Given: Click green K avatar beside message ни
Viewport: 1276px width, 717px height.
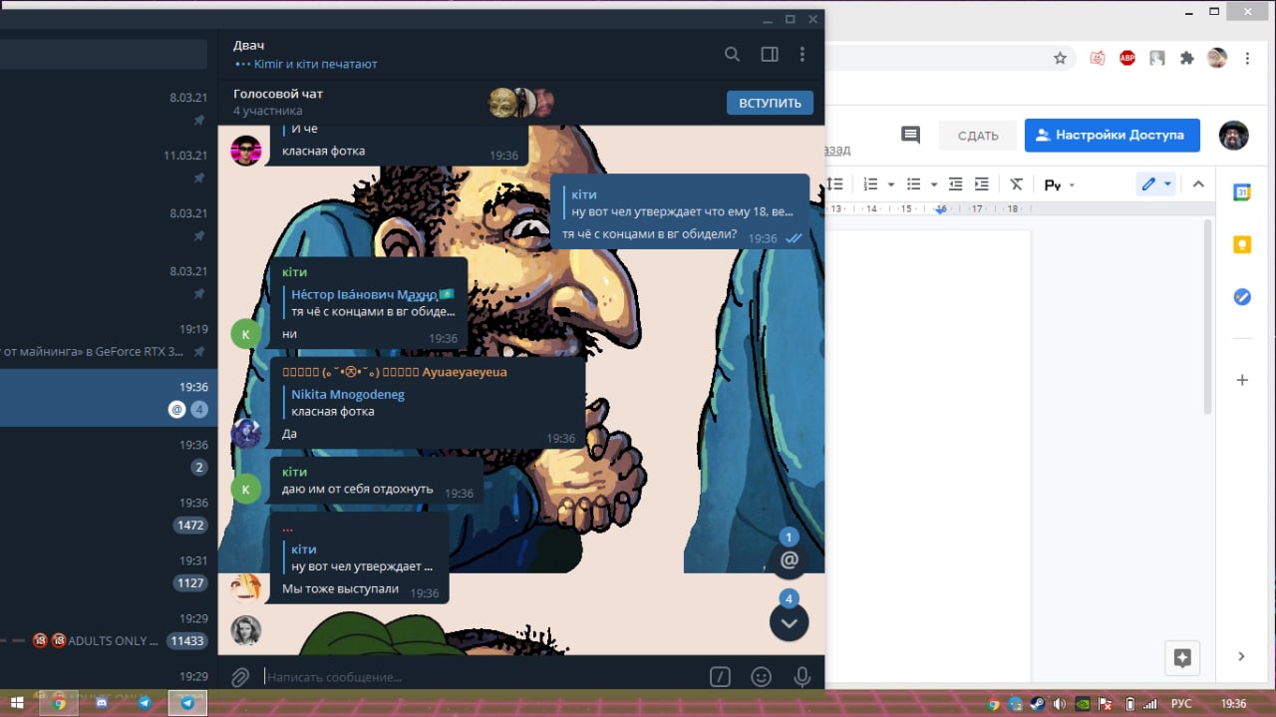Looking at the screenshot, I should pyautogui.click(x=245, y=334).
